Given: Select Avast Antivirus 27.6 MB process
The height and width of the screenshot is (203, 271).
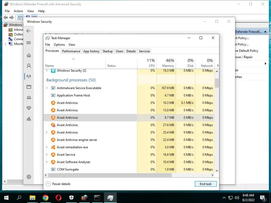Looking at the screenshot, I should pyautogui.click(x=129, y=125).
